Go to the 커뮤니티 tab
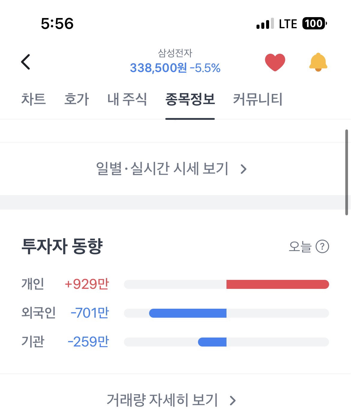 tap(258, 99)
